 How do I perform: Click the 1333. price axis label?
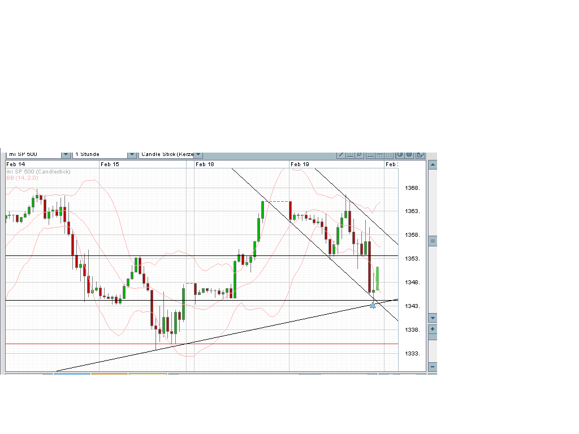pyautogui.click(x=412, y=354)
